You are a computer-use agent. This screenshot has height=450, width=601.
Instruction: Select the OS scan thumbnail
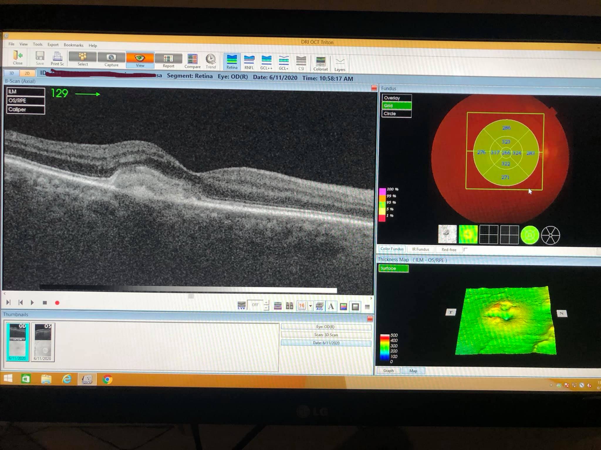43,342
